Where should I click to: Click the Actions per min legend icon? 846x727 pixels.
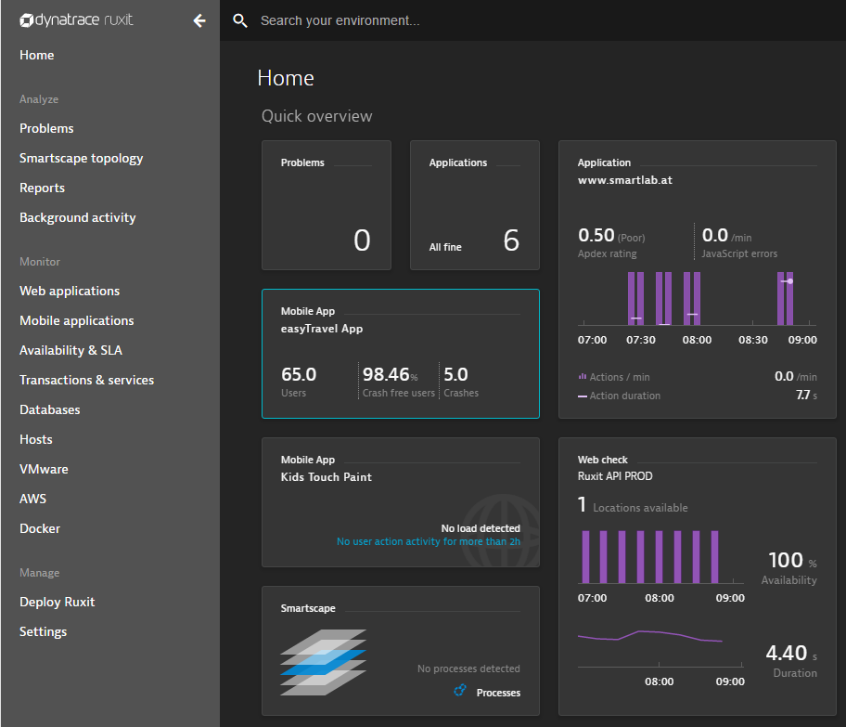(x=583, y=376)
